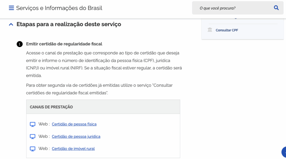Click the building icon beside Consultar CPF
This screenshot has height=159, width=286.
pos(210,30)
